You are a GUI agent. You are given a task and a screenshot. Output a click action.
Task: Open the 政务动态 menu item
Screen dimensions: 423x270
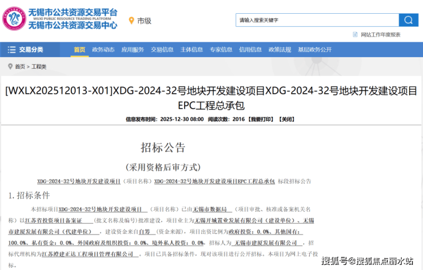[x=103, y=50]
